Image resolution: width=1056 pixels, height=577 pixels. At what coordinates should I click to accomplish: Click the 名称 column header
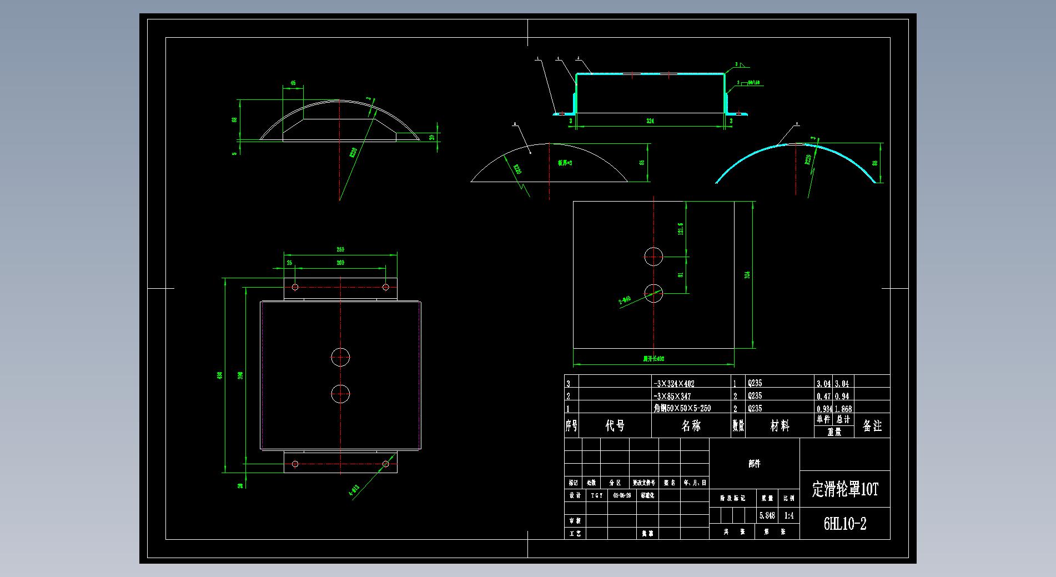[x=691, y=426]
